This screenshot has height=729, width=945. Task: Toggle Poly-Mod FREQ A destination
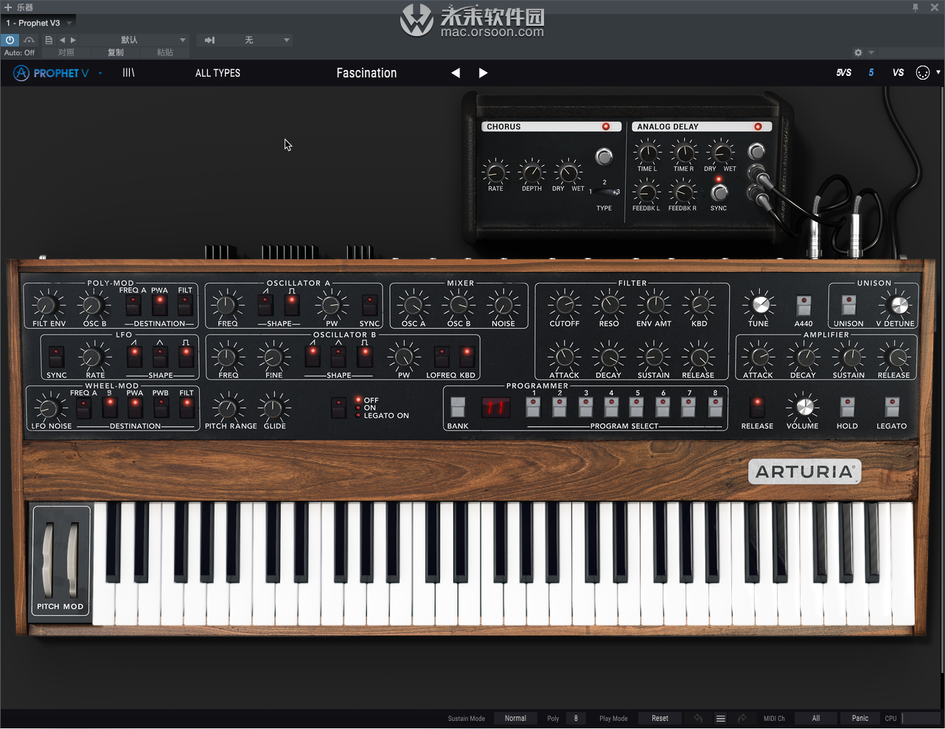[133, 305]
